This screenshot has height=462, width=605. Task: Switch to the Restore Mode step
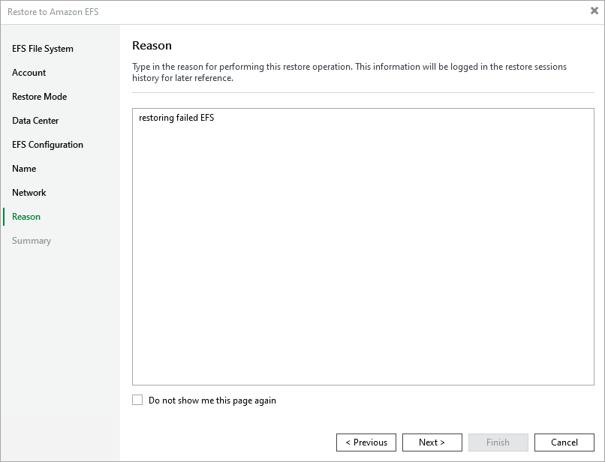pos(39,97)
